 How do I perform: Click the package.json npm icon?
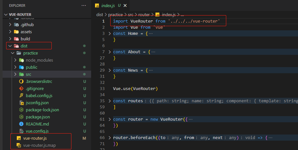tap(22, 117)
